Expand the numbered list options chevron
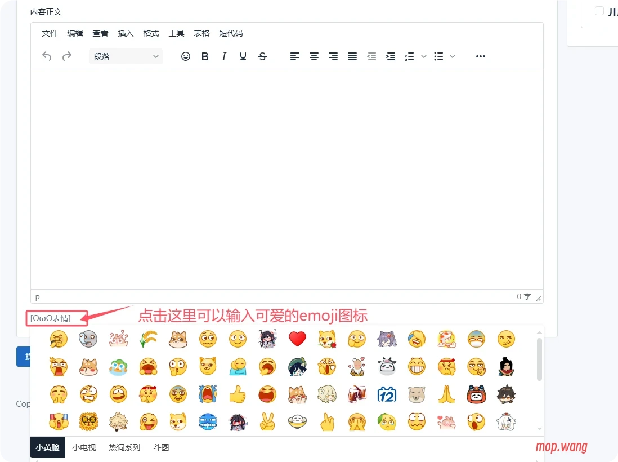 [x=423, y=56]
